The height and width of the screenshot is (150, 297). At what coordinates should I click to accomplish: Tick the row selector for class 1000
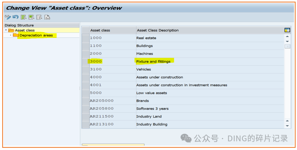point(86,38)
